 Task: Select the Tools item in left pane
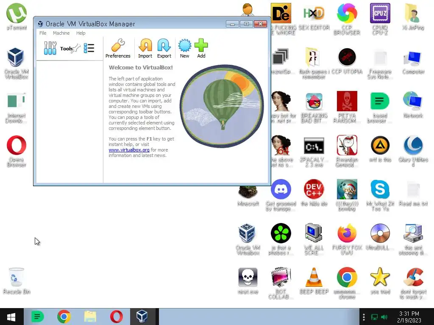[69, 48]
